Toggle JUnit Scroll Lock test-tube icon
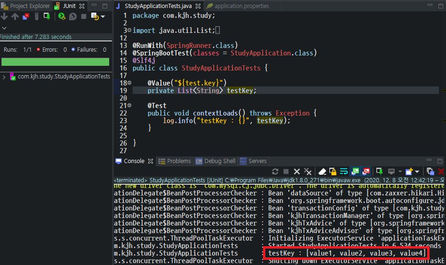The image size is (446, 265). pyautogui.click(x=36, y=16)
